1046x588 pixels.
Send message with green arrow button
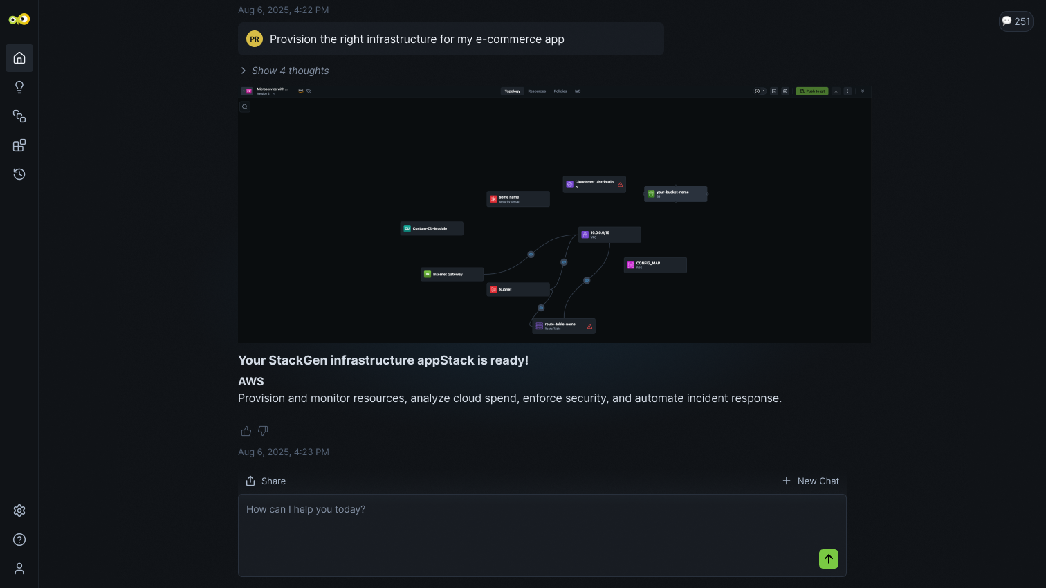click(828, 559)
